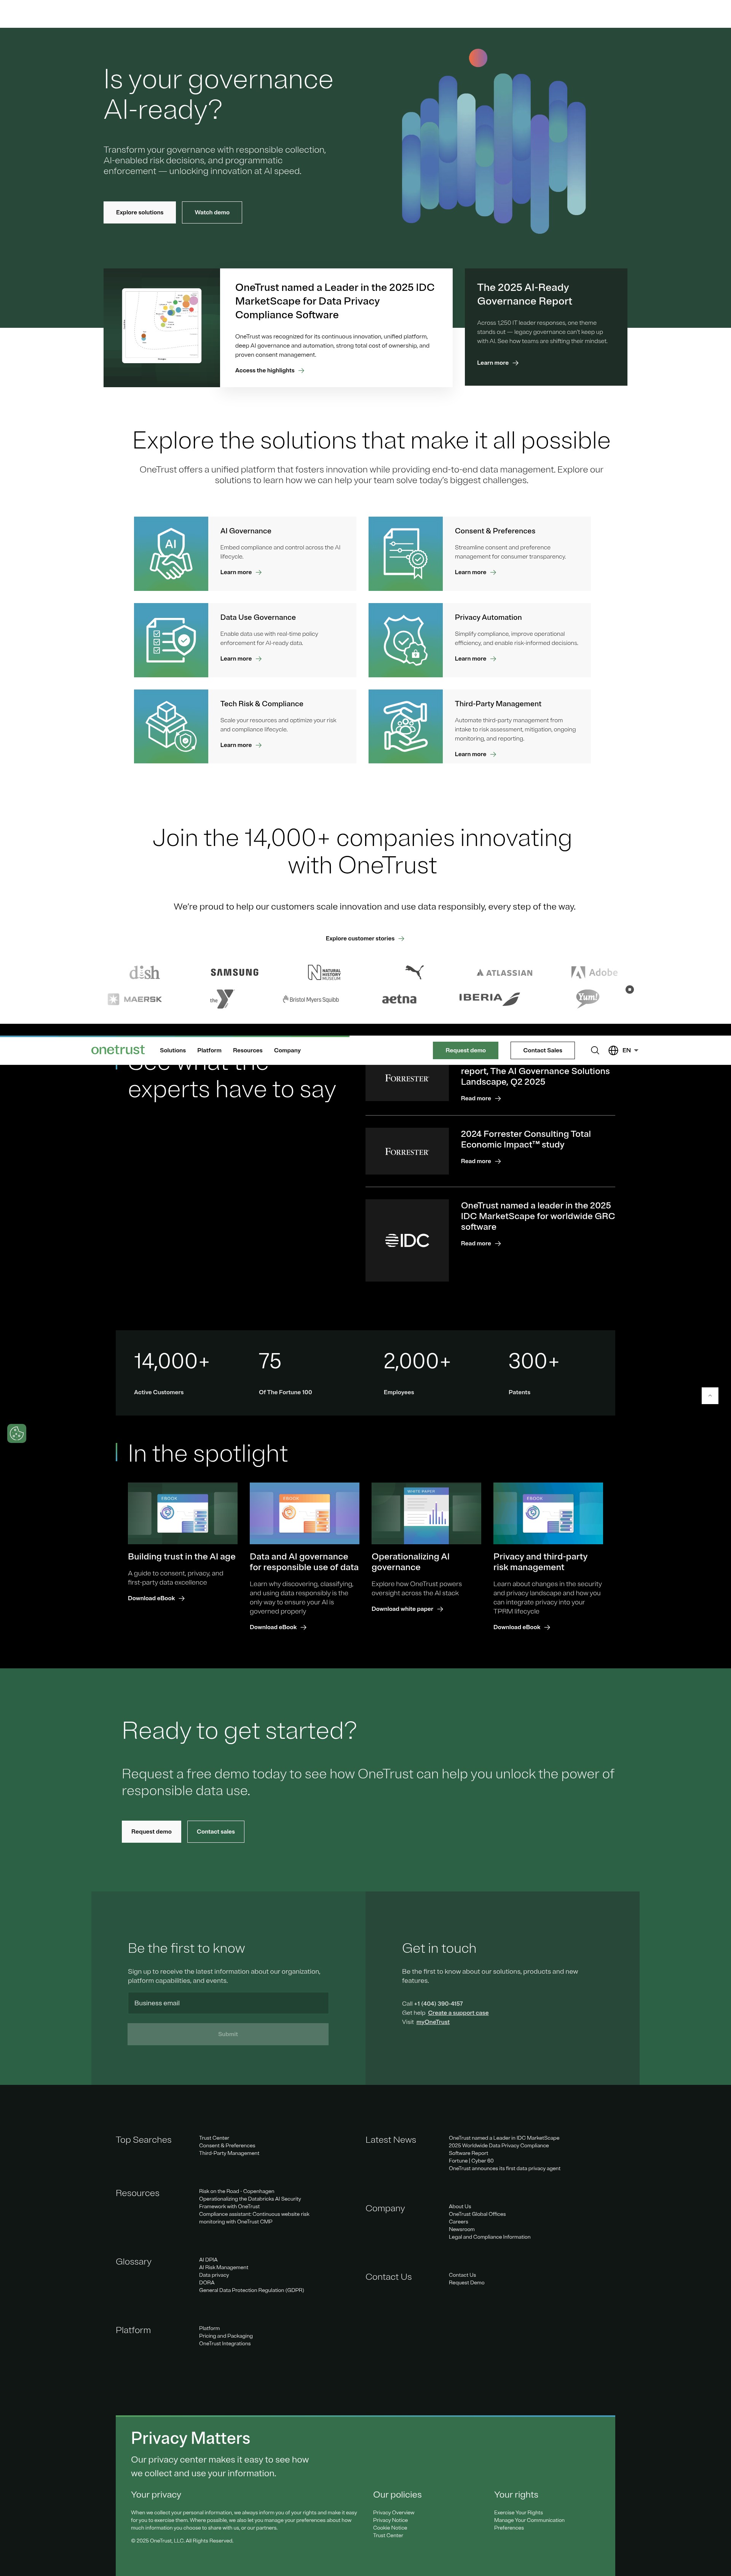
Task: Open the Solutions navigation menu
Action: pos(173,1050)
